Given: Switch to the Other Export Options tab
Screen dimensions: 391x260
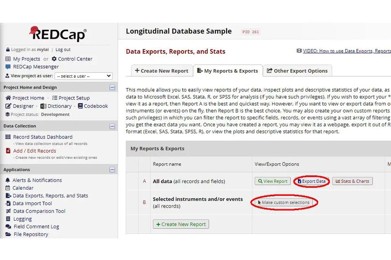Looking at the screenshot, I should pos(297,70).
